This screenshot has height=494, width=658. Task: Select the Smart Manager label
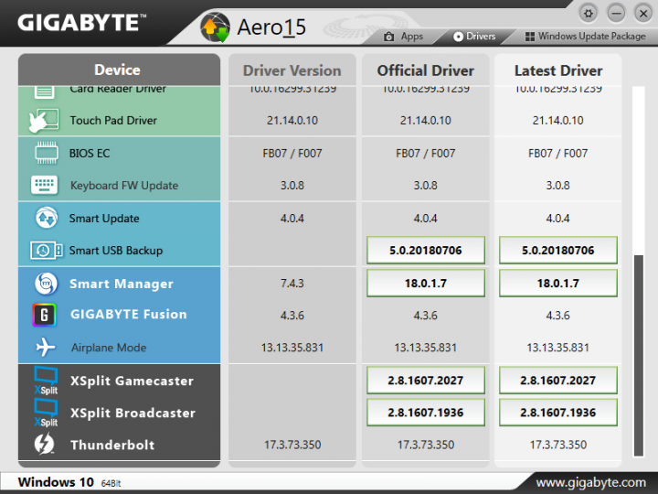coord(122,284)
